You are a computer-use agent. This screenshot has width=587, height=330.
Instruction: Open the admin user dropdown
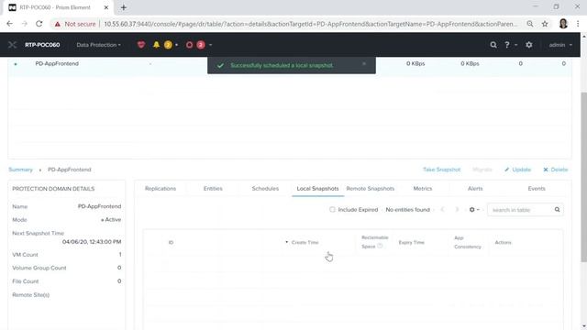(560, 45)
